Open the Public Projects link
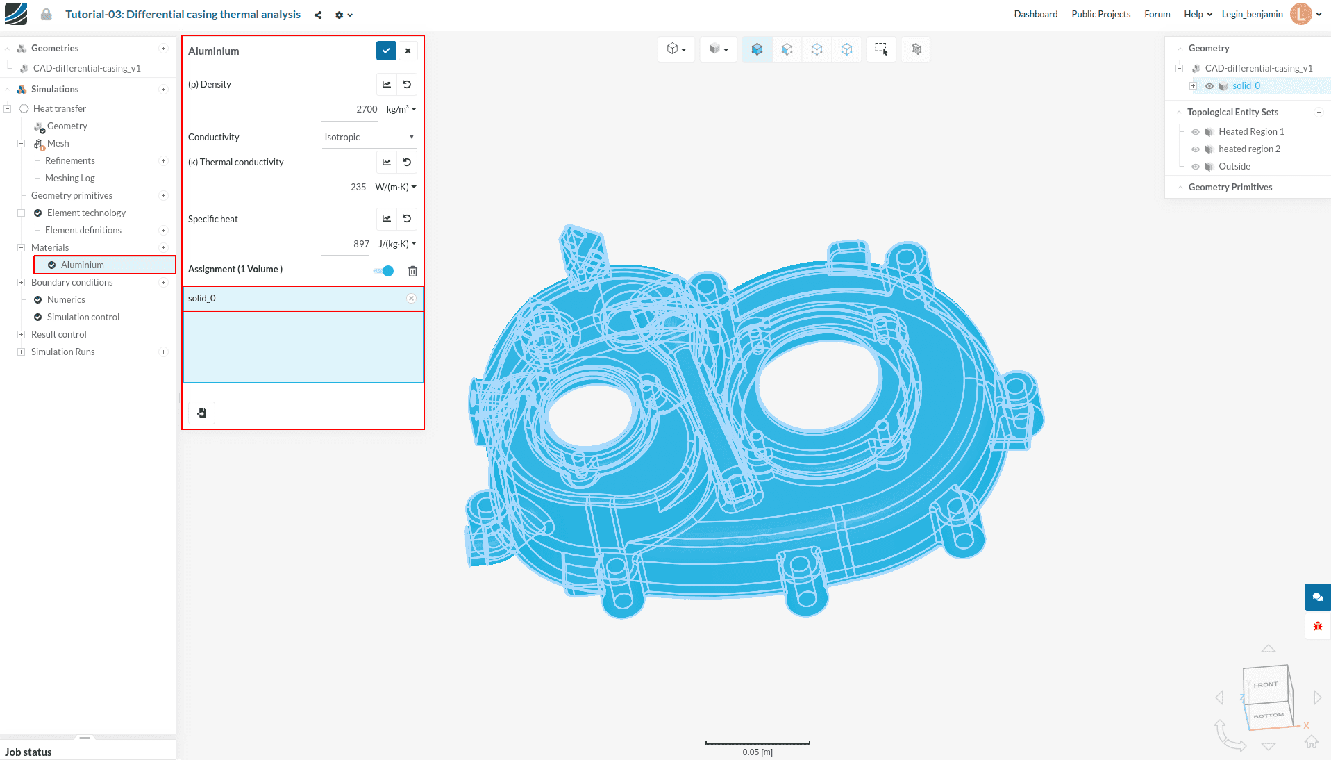 [1100, 14]
